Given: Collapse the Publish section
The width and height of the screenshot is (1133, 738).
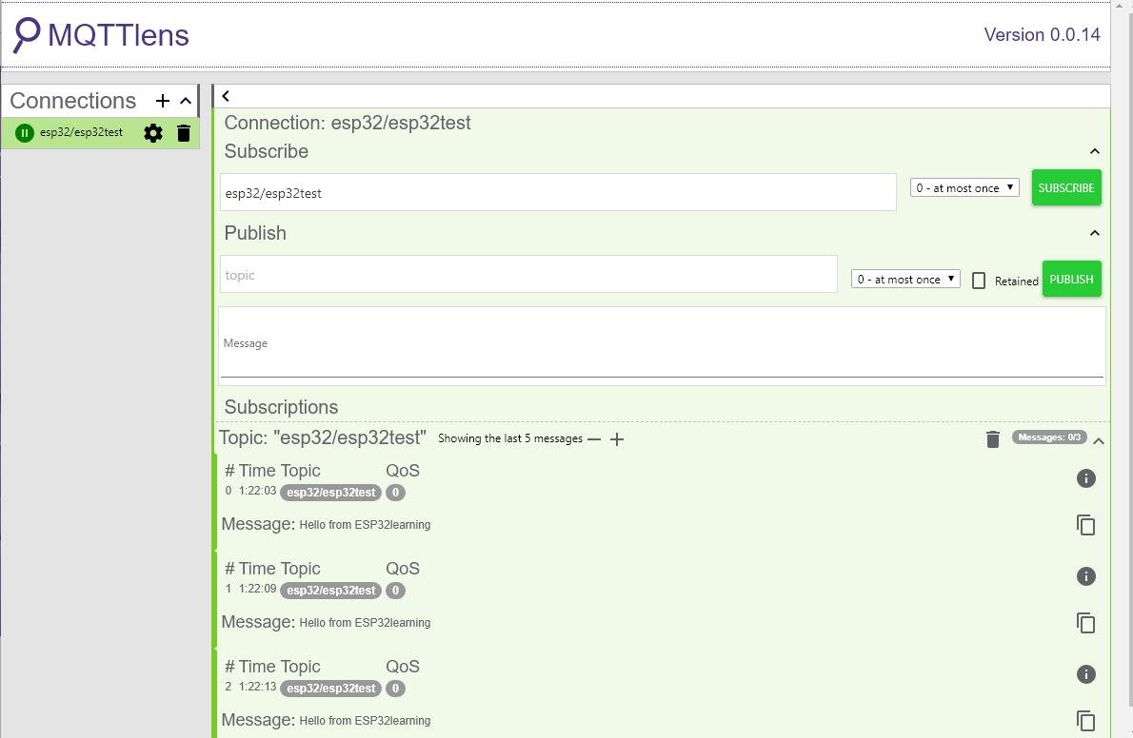Looking at the screenshot, I should 1094,233.
